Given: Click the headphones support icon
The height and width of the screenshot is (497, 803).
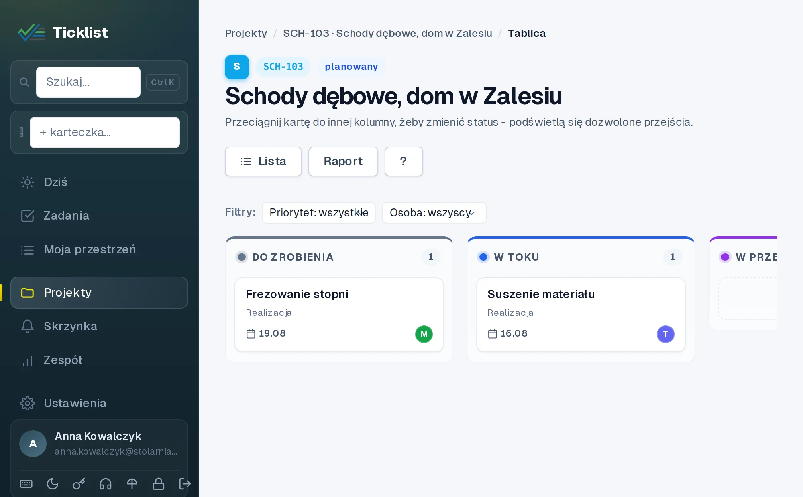Looking at the screenshot, I should (x=106, y=484).
